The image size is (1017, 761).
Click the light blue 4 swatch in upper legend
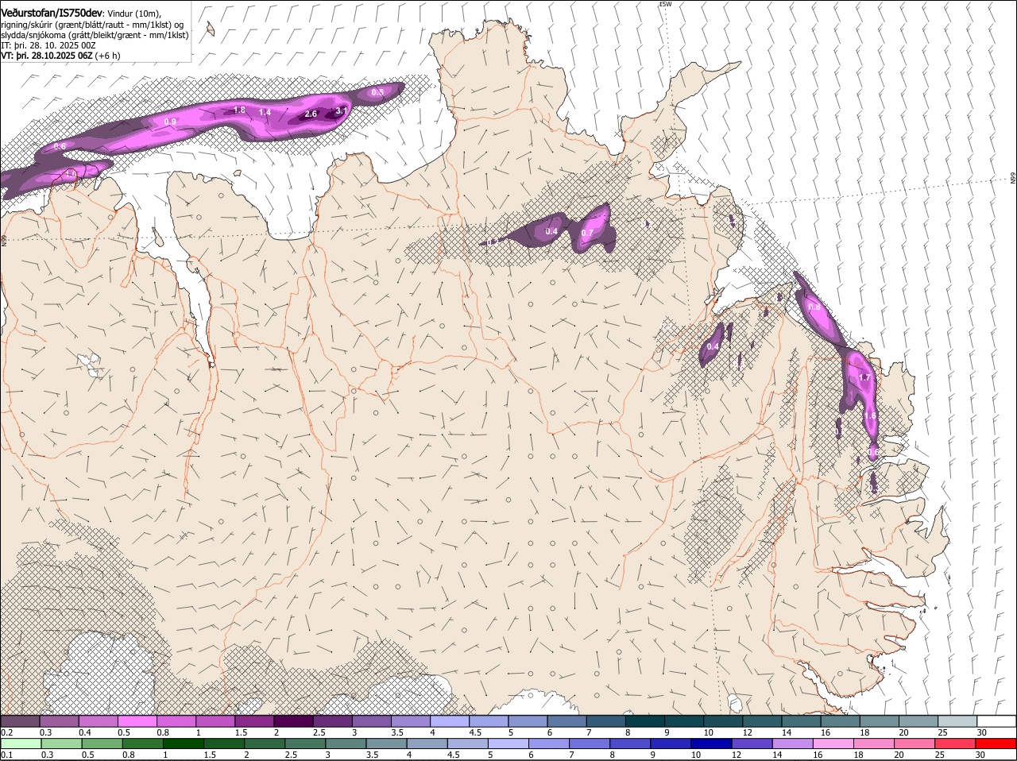(x=450, y=720)
